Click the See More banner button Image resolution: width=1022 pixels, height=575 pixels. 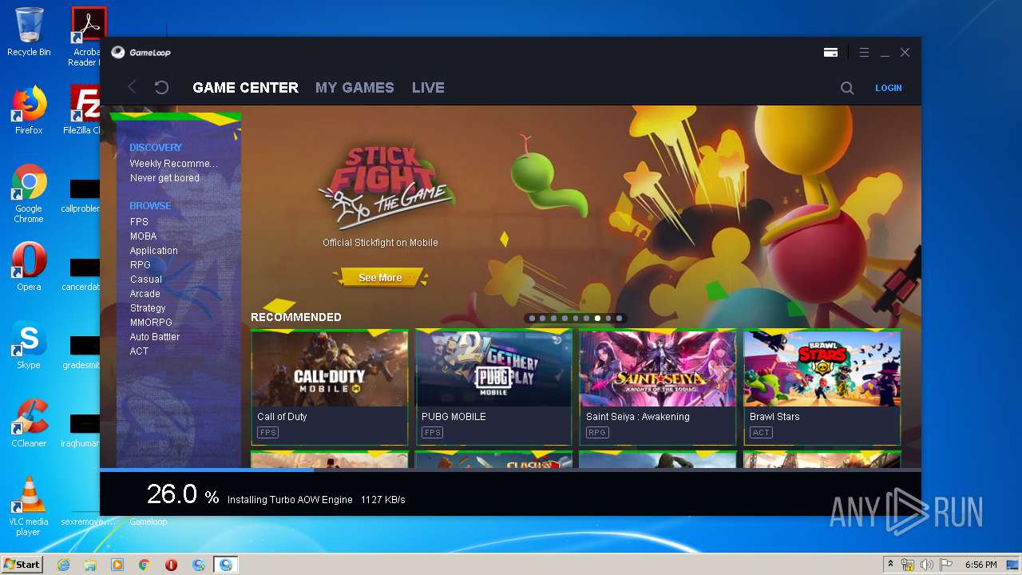pyautogui.click(x=380, y=278)
